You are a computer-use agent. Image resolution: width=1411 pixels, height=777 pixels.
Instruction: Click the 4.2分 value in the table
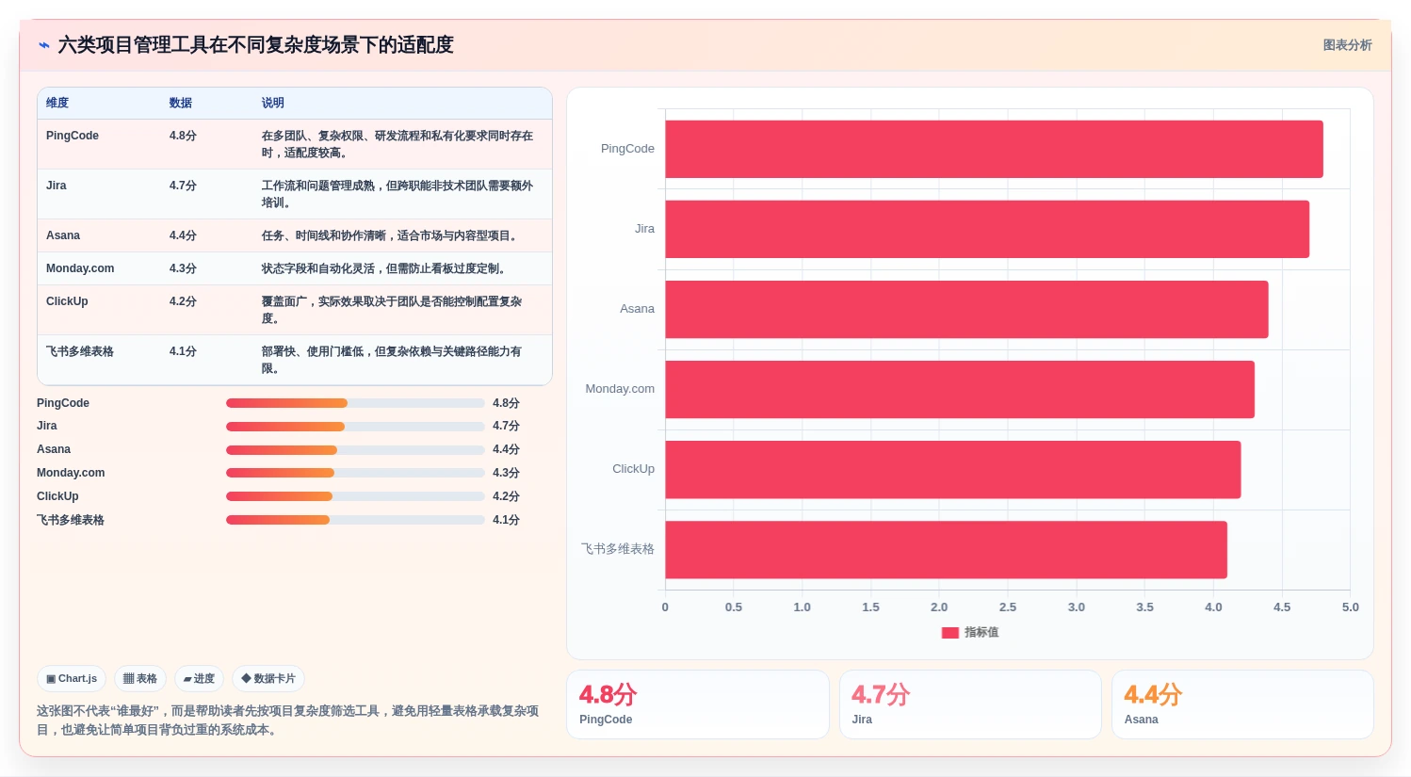pyautogui.click(x=183, y=301)
